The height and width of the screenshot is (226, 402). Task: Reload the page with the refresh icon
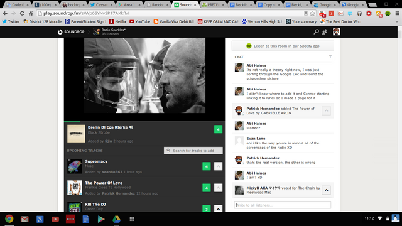coord(22,13)
